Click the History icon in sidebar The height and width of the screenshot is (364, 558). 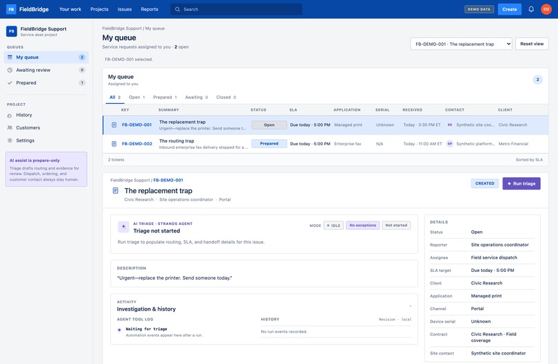pos(10,116)
